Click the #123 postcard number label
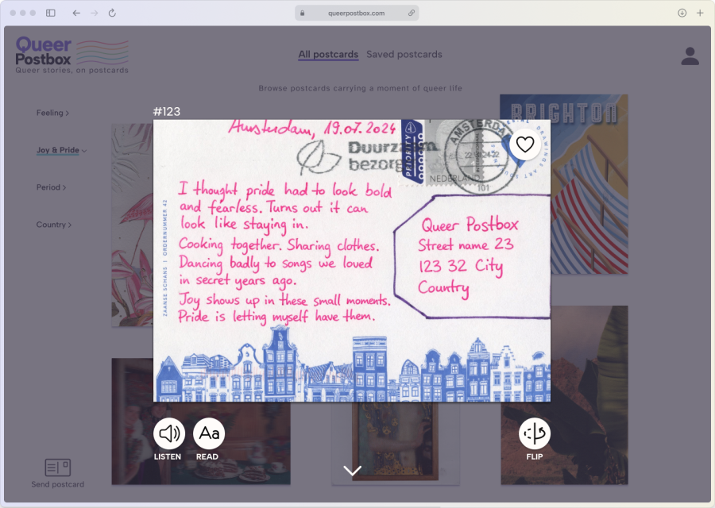Viewport: 715px width, 508px height. 167,112
